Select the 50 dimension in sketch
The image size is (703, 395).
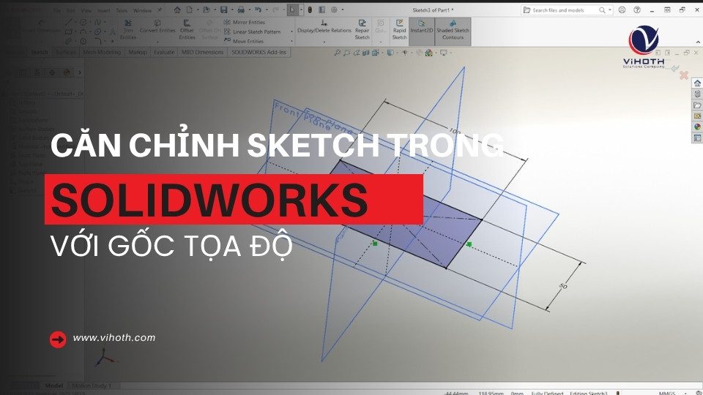tap(564, 286)
